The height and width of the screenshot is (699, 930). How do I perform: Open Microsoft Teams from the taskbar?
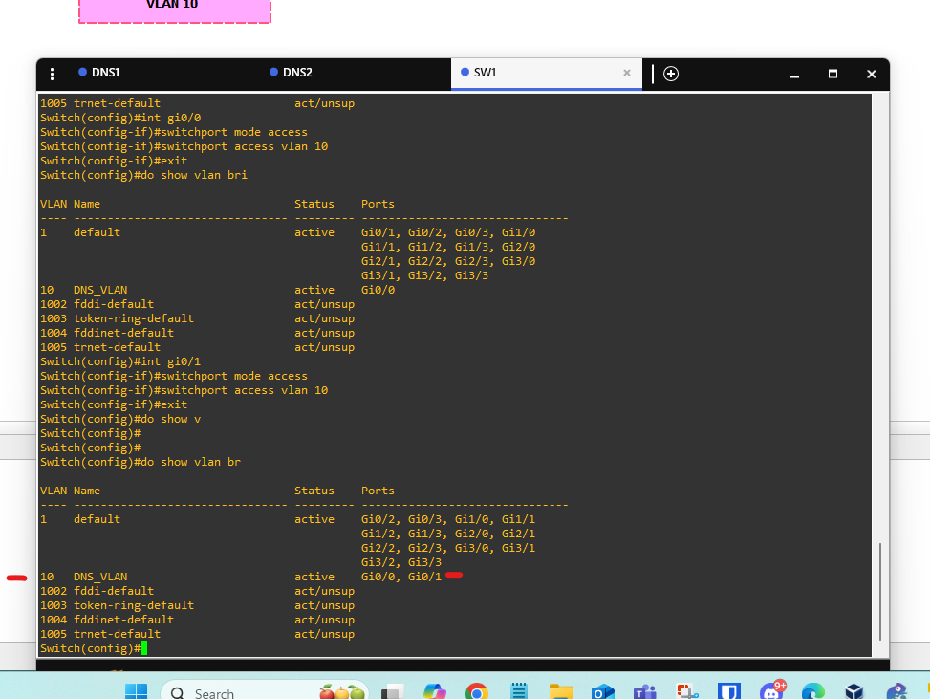click(645, 692)
